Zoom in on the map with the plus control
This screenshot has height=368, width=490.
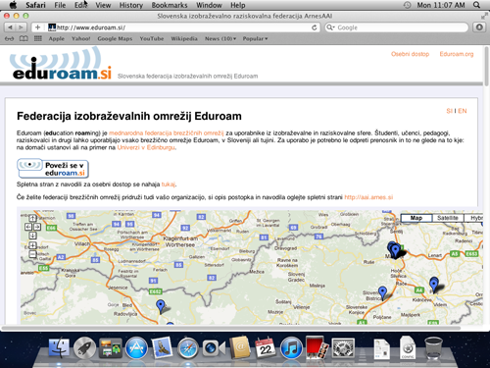[32, 245]
